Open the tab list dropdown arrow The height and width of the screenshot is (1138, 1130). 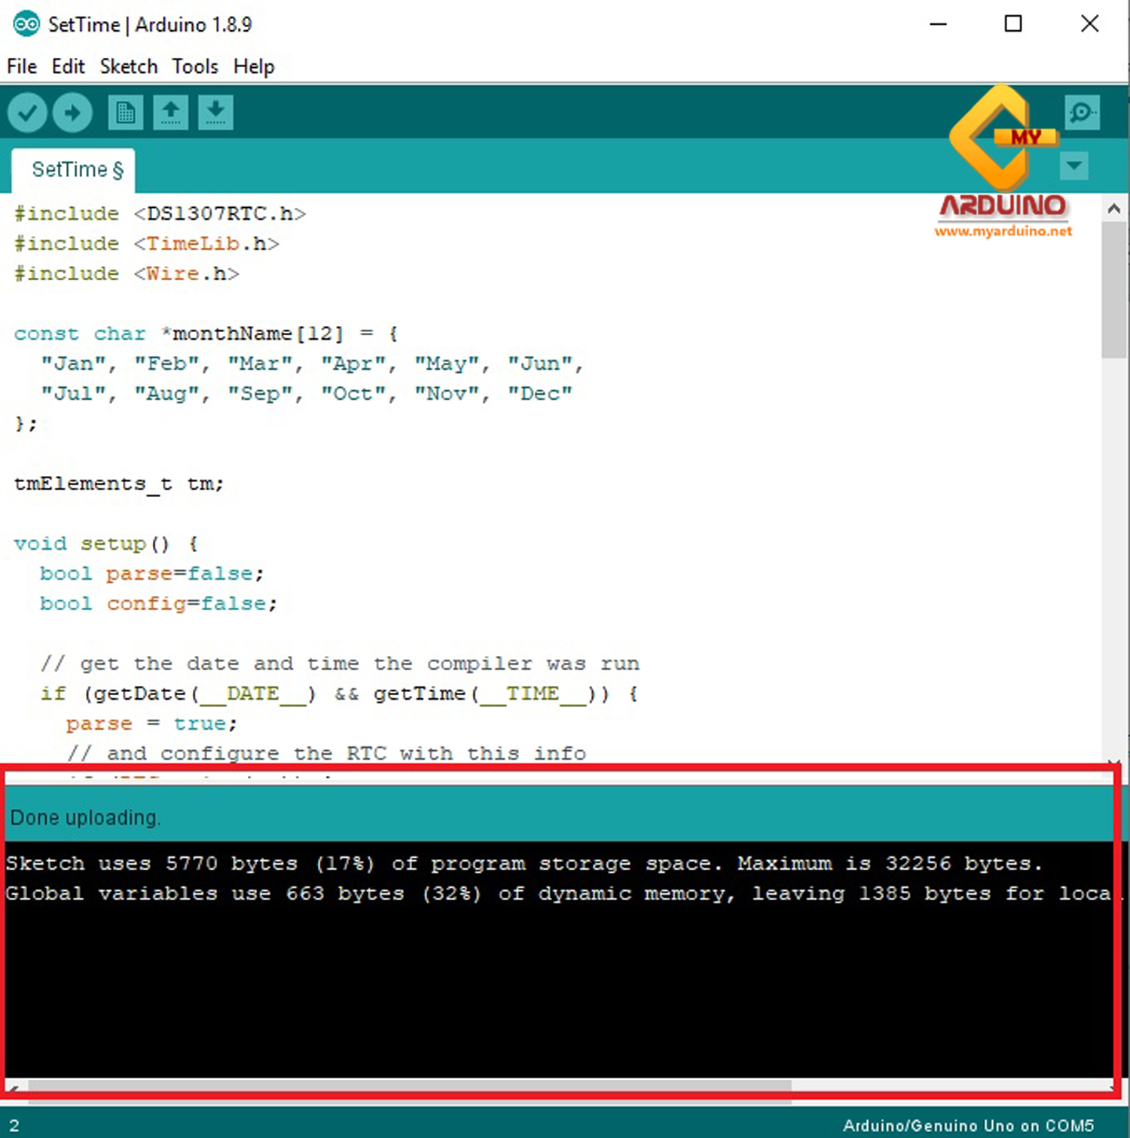pyautogui.click(x=1074, y=166)
